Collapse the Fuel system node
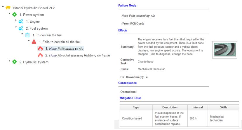The image size is (242, 130). [16, 28]
